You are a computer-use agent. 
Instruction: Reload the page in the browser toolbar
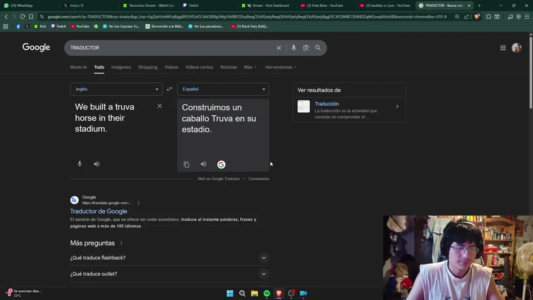pos(22,17)
